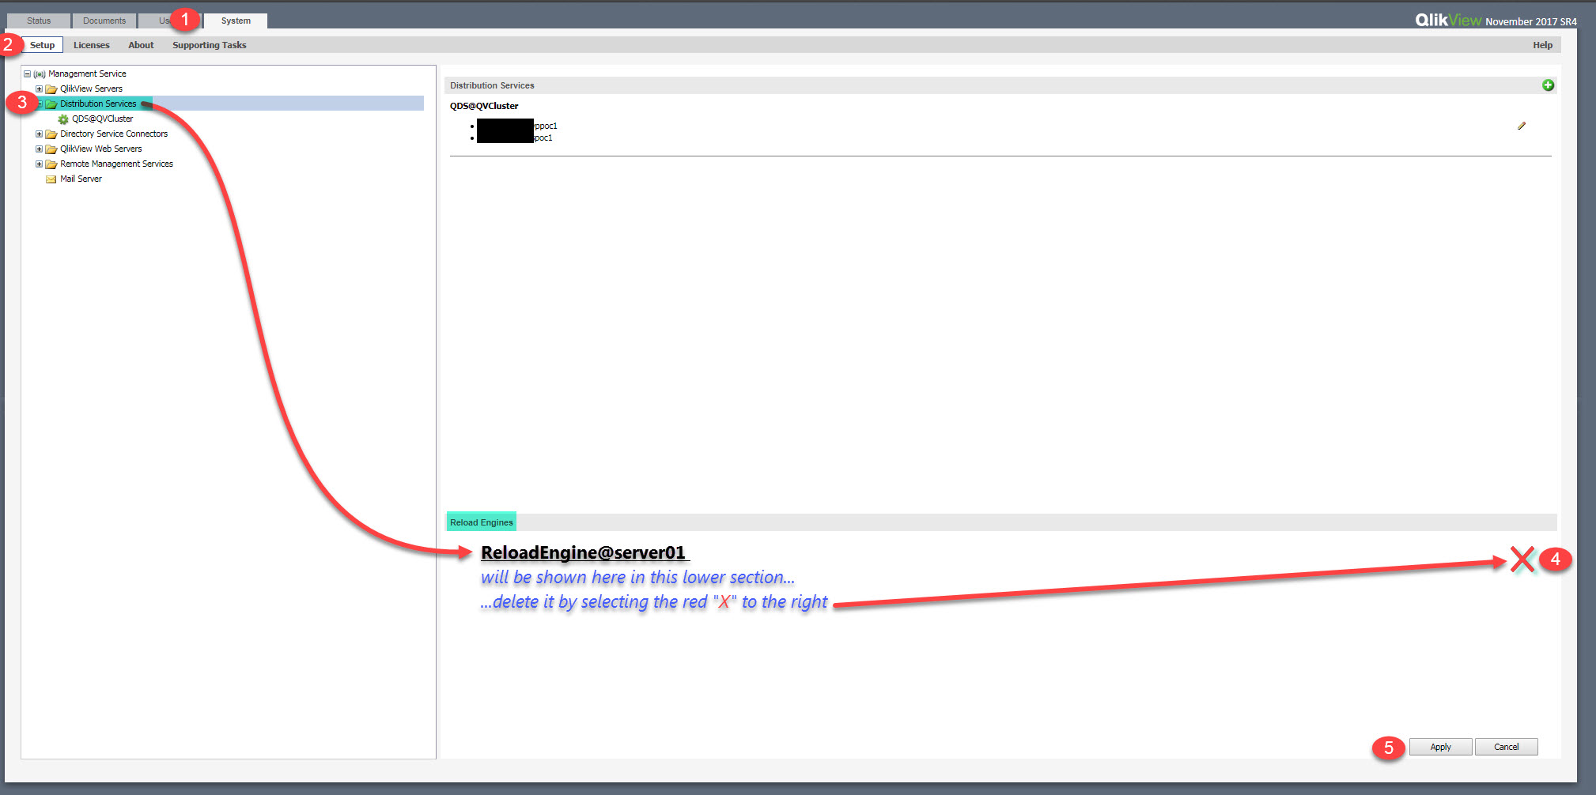Image resolution: width=1596 pixels, height=795 pixels.
Task: Select Remote Management Services folder
Action: (116, 164)
